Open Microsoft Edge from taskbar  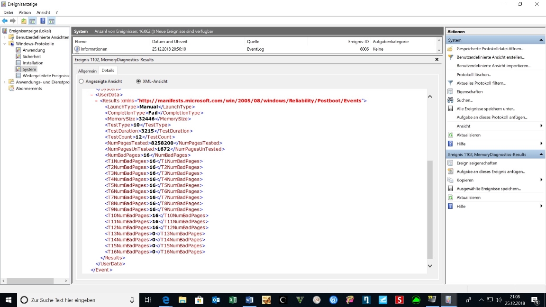click(166, 300)
